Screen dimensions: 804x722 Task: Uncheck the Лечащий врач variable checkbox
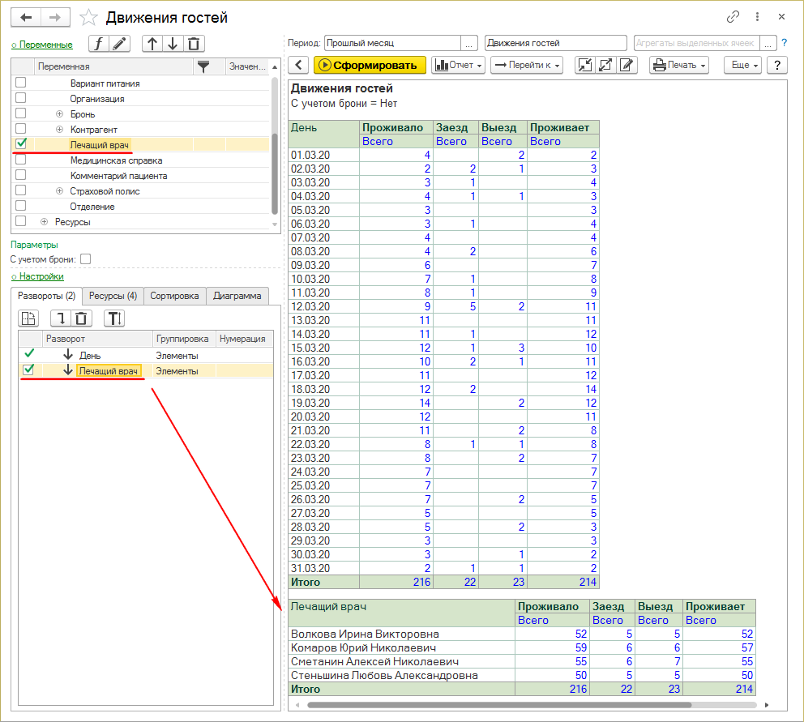[x=21, y=143]
